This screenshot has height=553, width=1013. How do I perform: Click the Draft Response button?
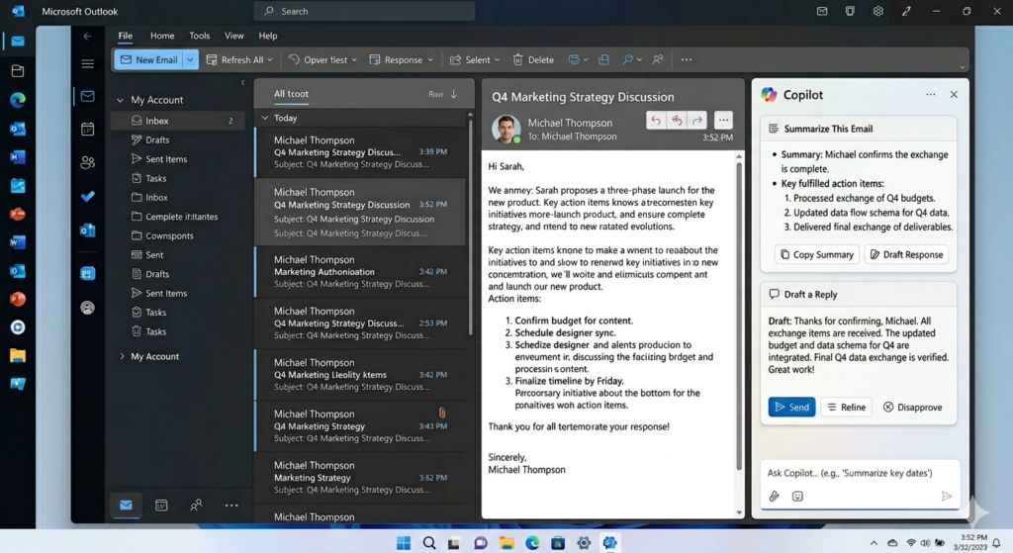click(x=906, y=254)
